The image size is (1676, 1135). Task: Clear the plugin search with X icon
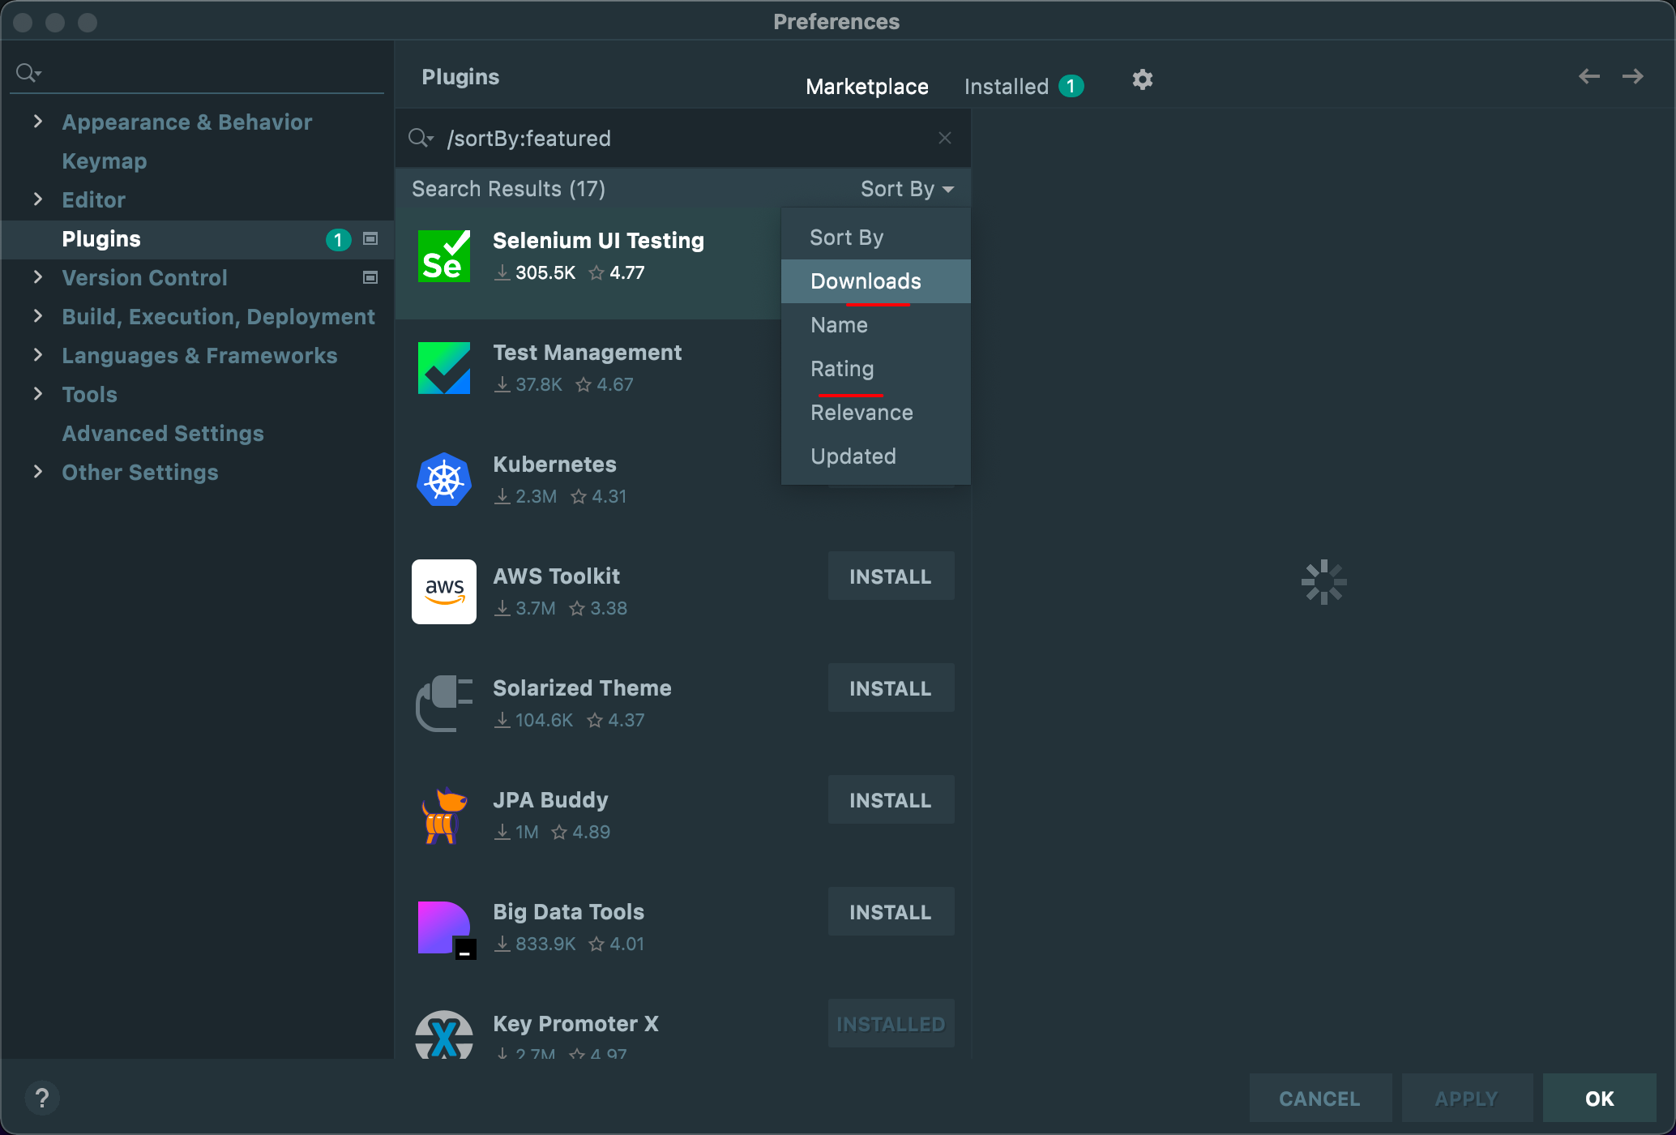(944, 138)
